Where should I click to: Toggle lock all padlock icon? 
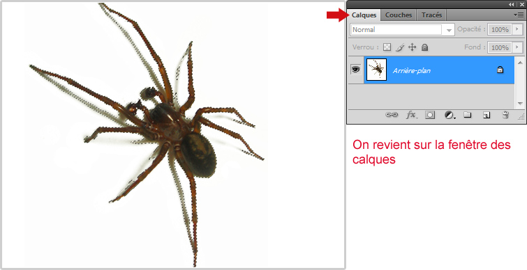click(425, 47)
